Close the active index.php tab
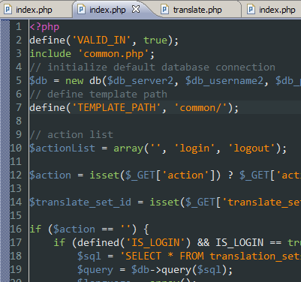This screenshot has height=282, width=301. tap(136, 9)
